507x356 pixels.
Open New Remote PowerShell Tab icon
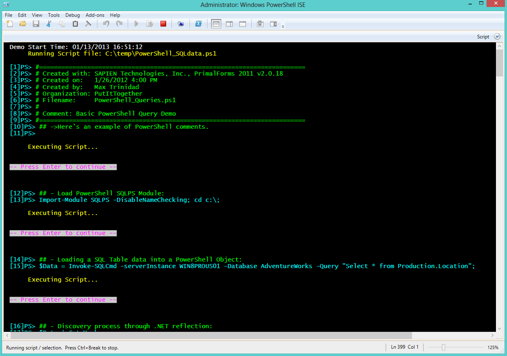click(x=180, y=24)
